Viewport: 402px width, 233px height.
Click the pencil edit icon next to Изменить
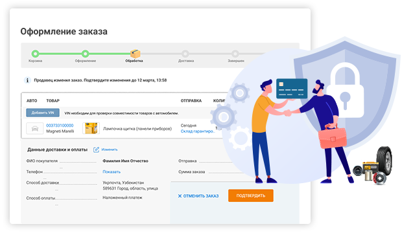tap(96, 150)
